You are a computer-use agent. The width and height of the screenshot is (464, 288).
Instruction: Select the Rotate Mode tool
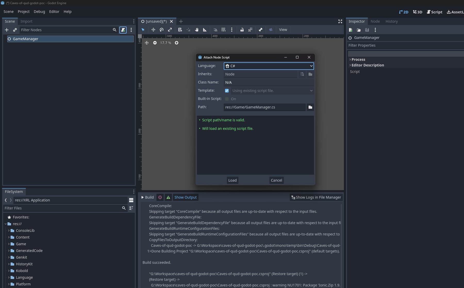[x=162, y=30]
